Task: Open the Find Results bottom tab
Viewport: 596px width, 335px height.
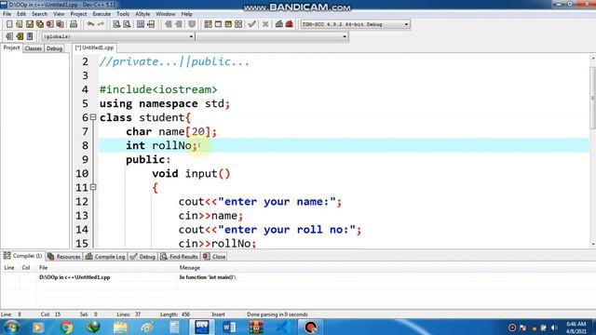Action: point(179,257)
